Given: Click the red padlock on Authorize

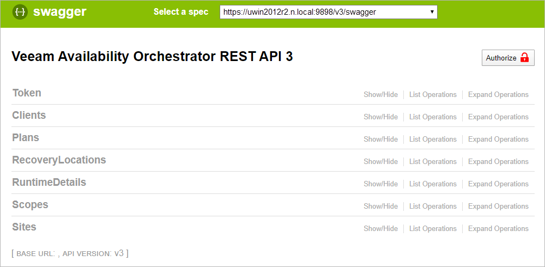Looking at the screenshot, I should (524, 58).
